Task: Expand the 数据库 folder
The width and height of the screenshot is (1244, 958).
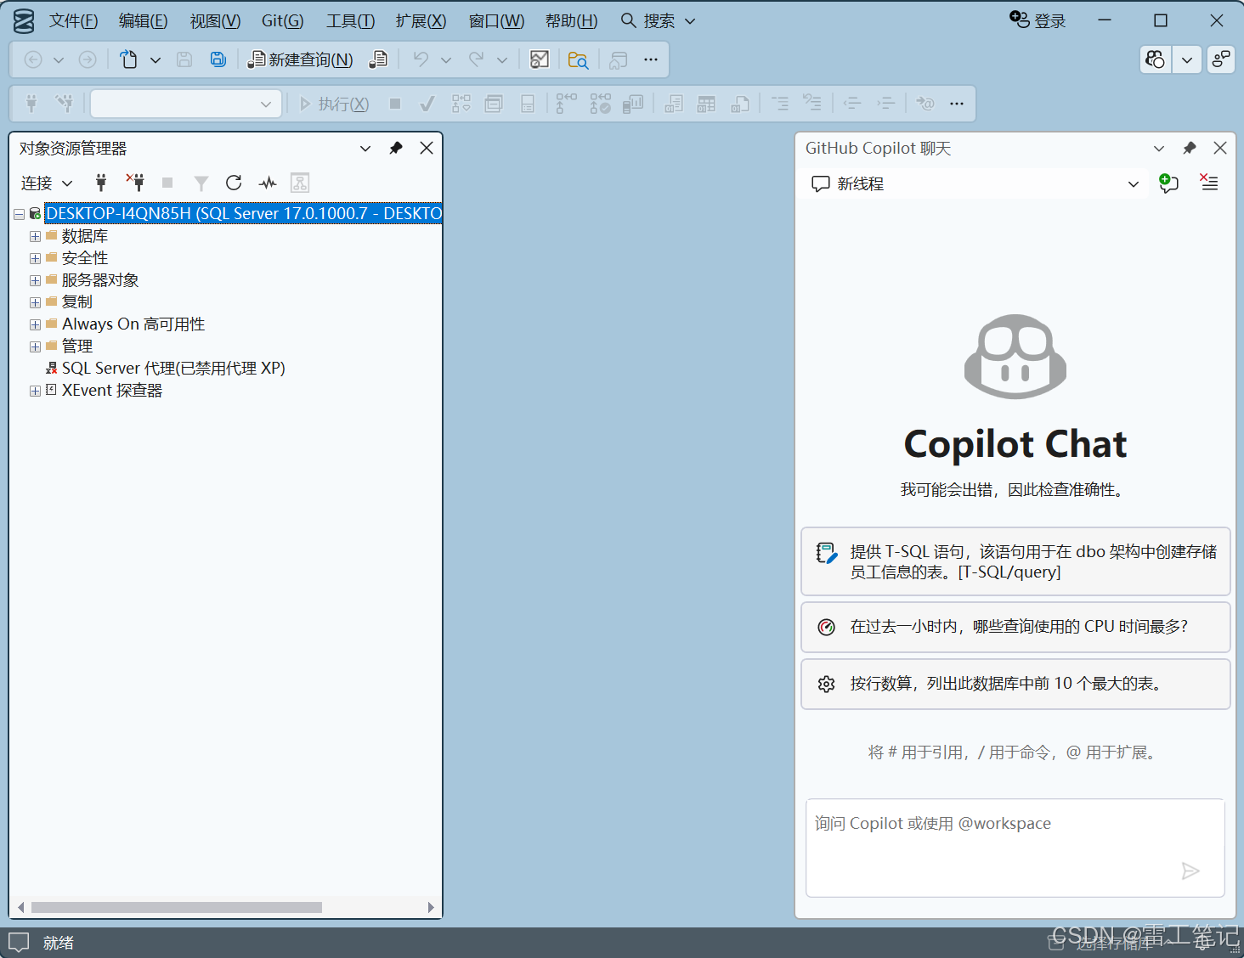Action: coord(35,236)
